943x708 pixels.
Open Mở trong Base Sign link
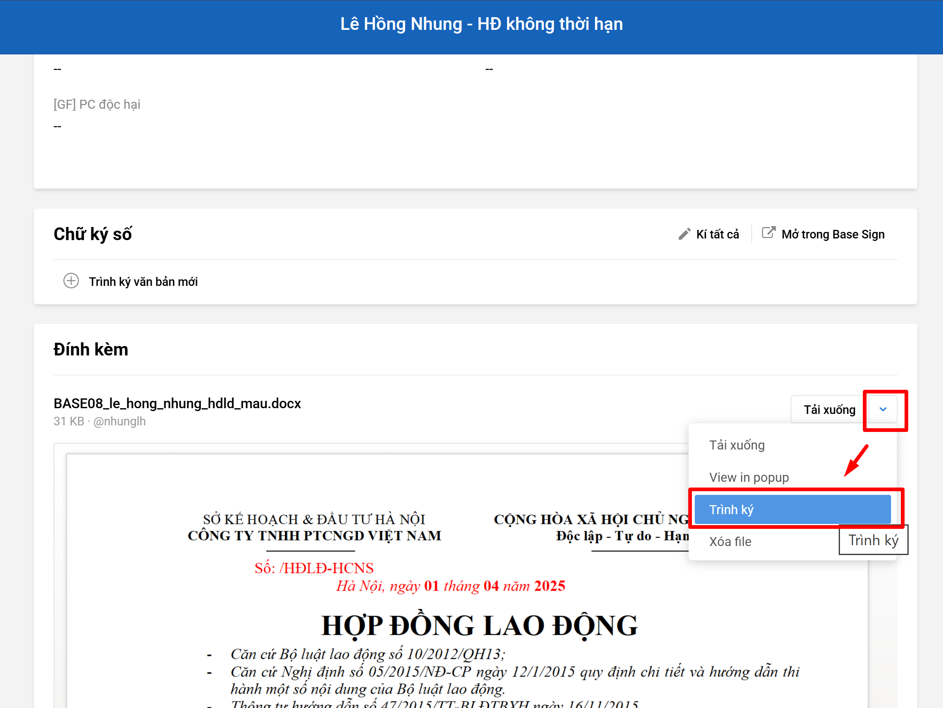pyautogui.click(x=833, y=235)
